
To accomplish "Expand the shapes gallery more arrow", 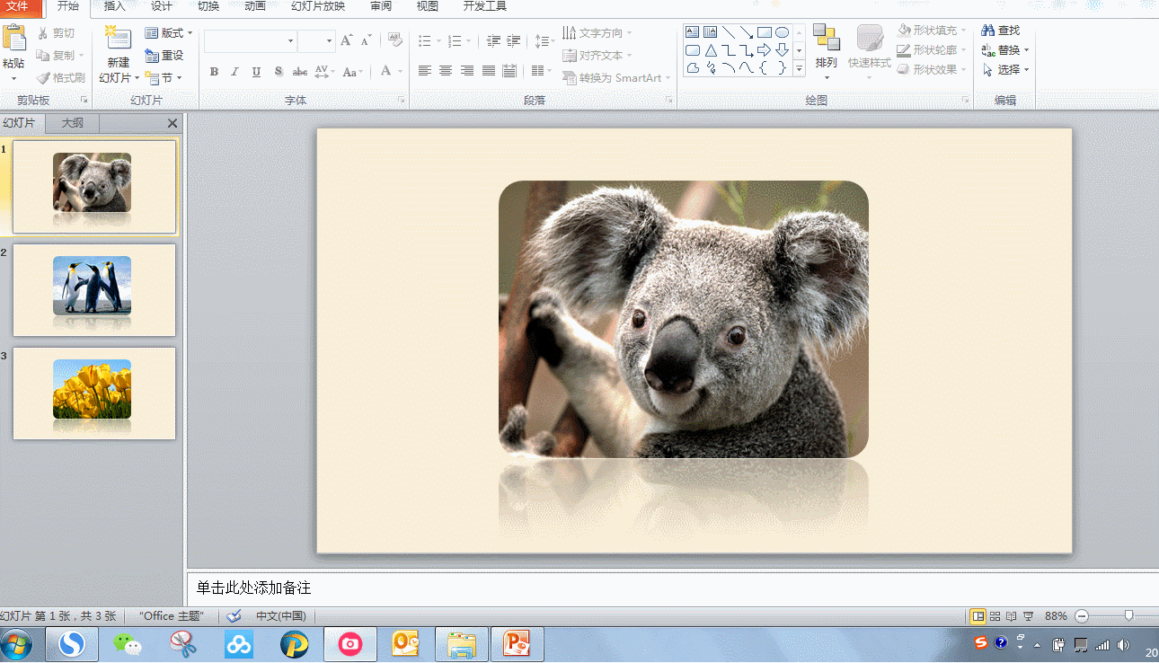I will pos(799,69).
